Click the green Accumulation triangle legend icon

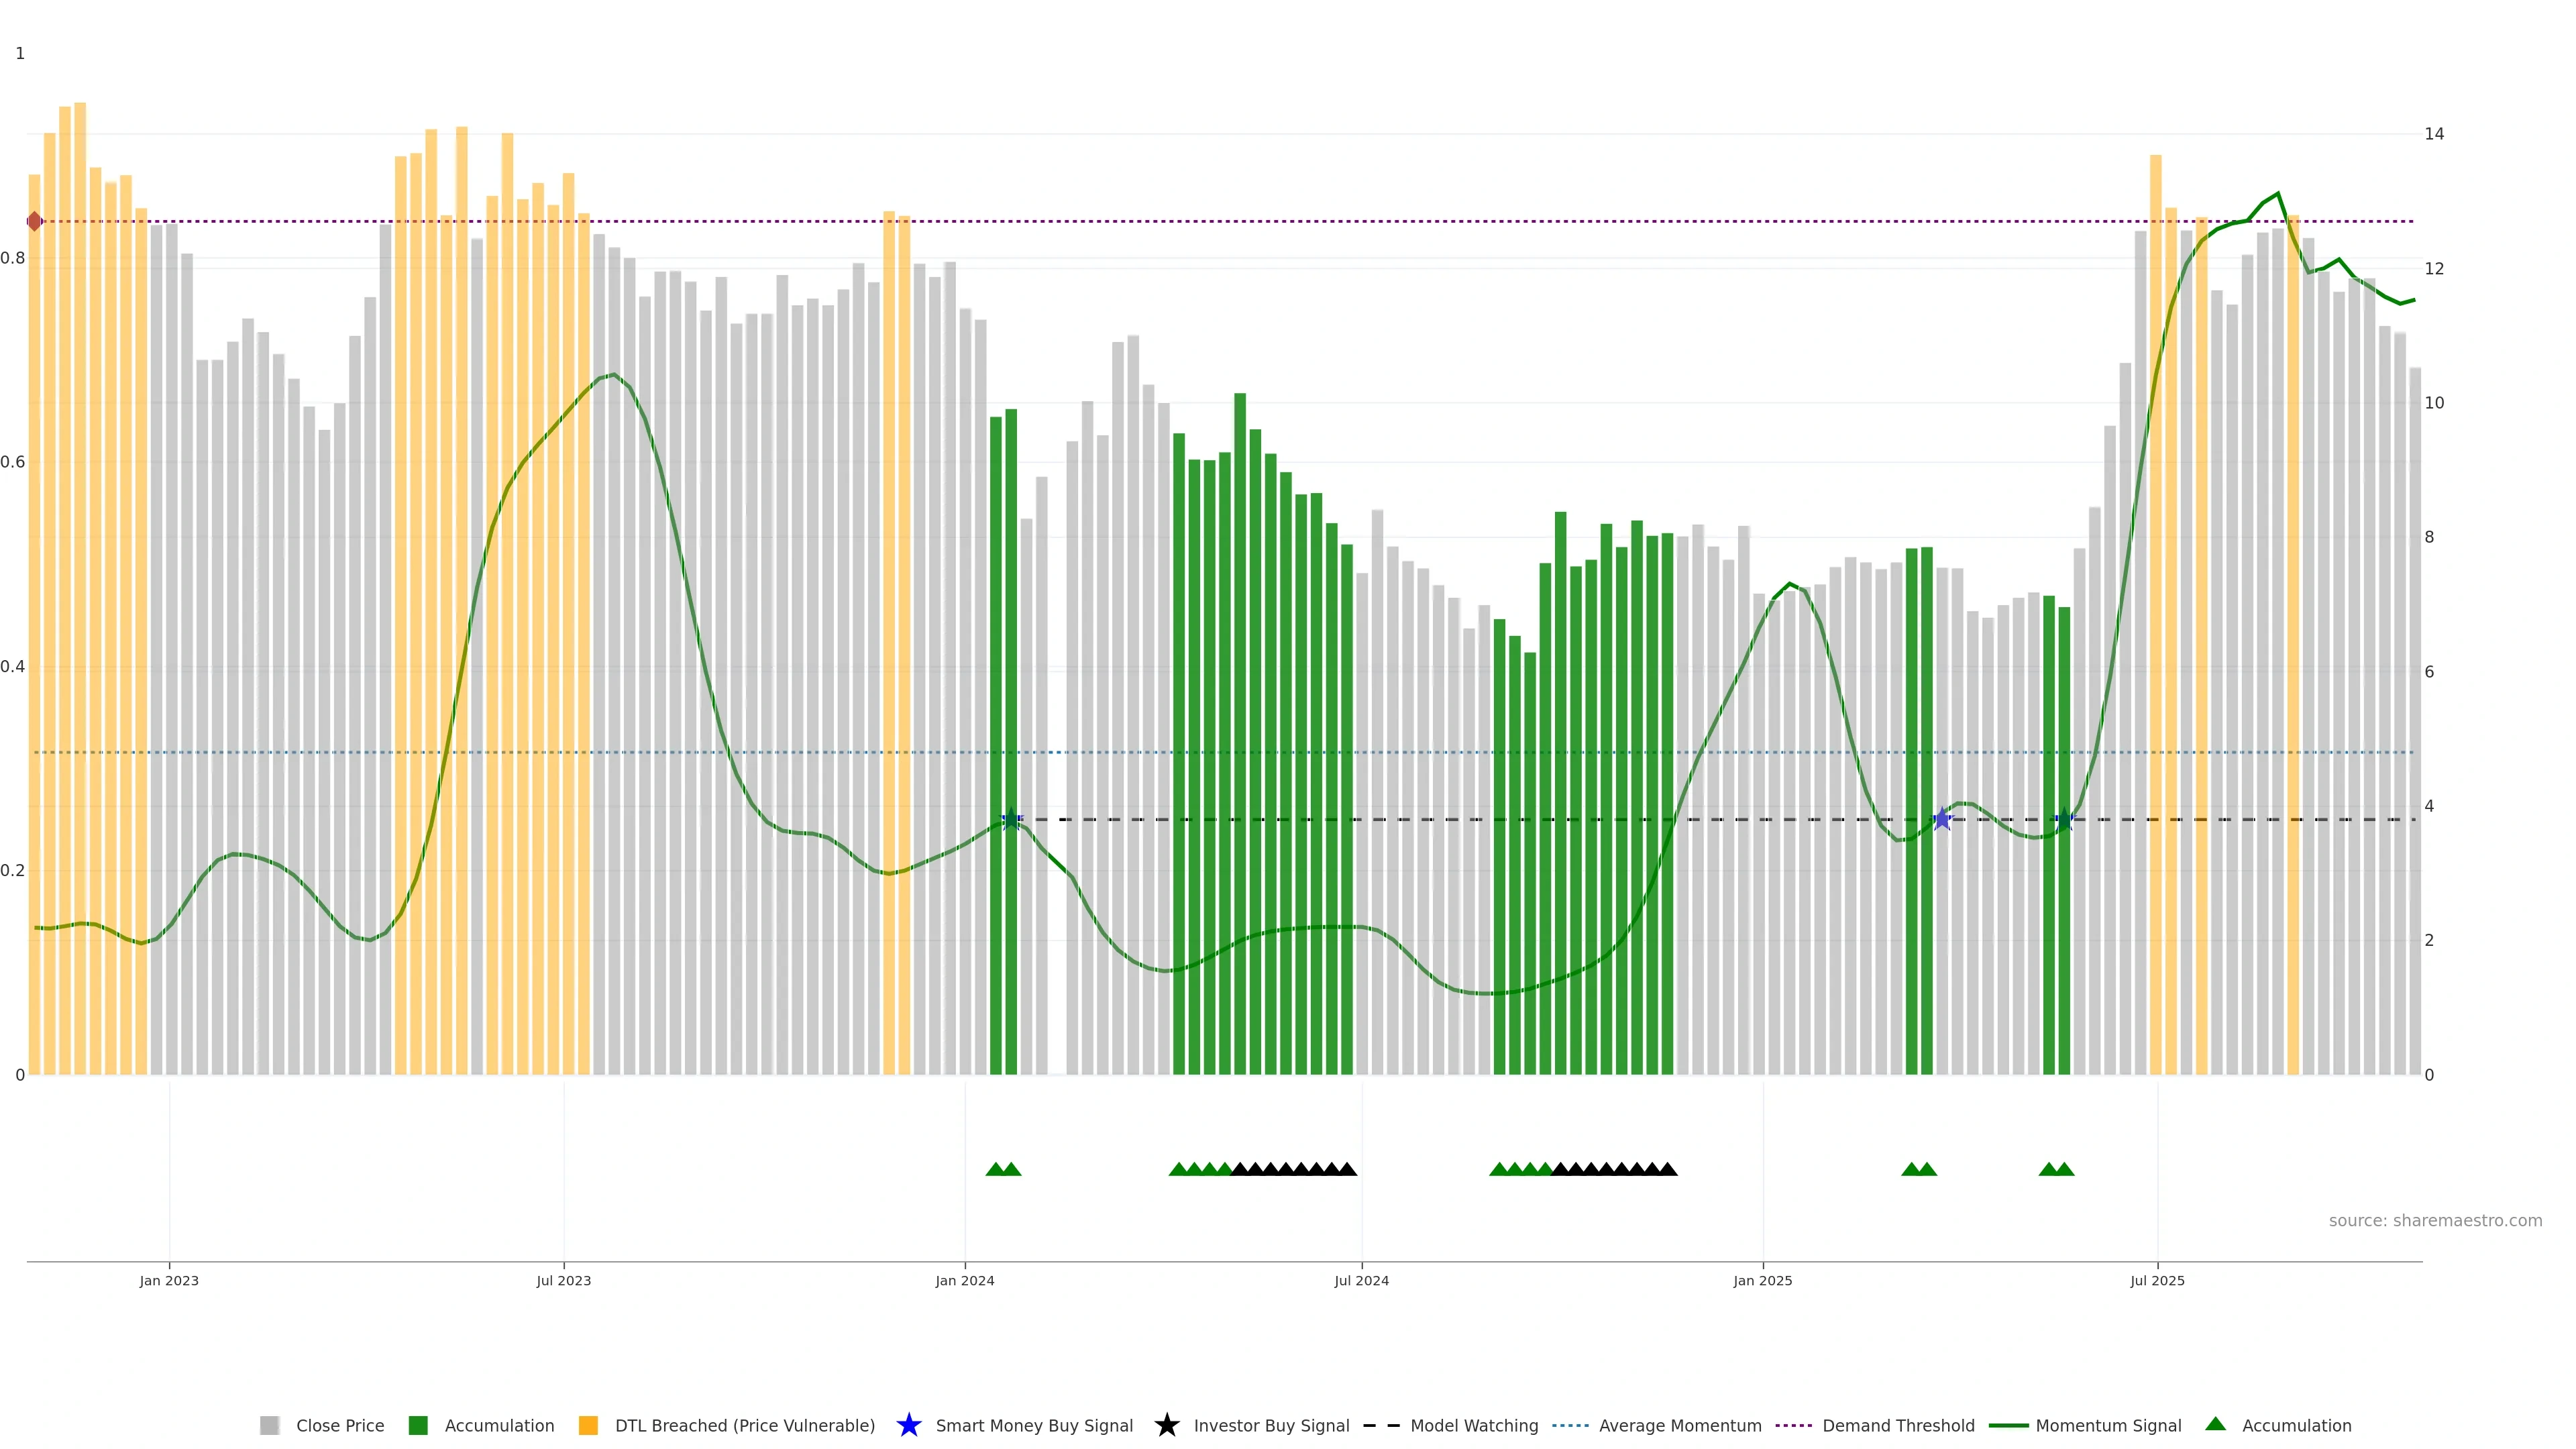(x=2215, y=1424)
